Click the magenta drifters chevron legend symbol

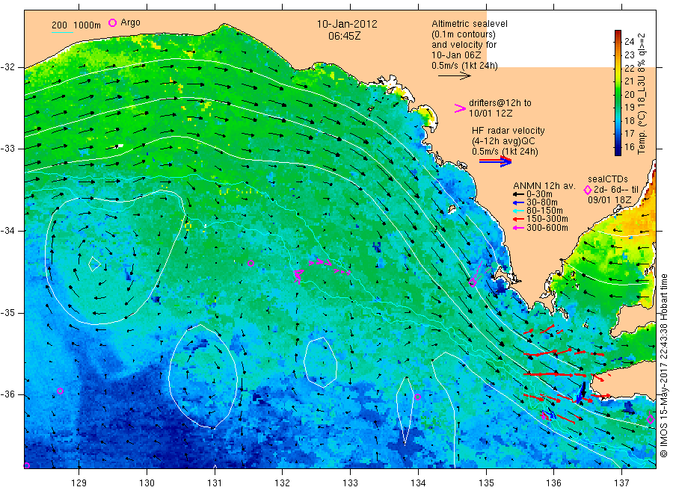coord(460,108)
